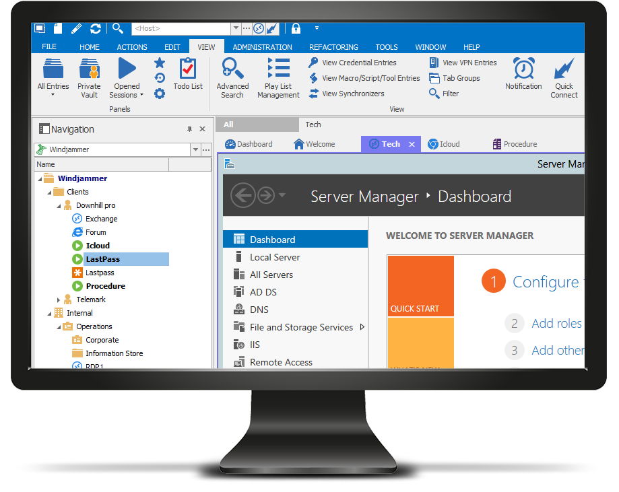This screenshot has height=492, width=619.
Task: Switch to the HOME ribbon tab
Action: [89, 47]
